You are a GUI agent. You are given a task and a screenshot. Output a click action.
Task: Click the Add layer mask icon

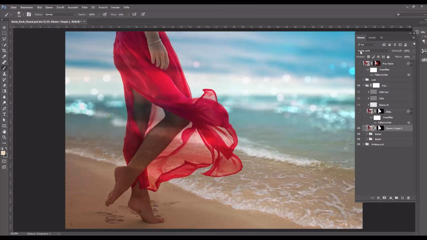384,198
